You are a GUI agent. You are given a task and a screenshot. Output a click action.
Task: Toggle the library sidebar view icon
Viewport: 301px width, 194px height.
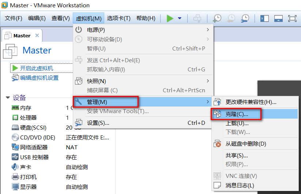coord(264,18)
